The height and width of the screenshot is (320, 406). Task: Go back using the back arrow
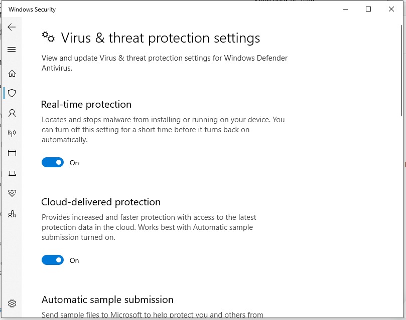click(12, 27)
